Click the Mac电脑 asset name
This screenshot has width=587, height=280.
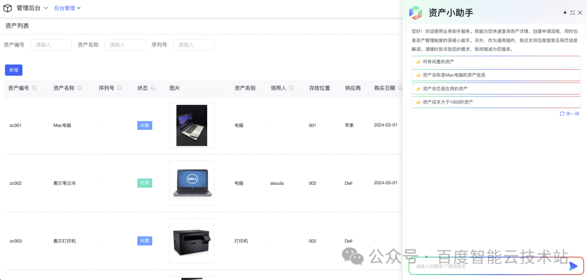click(62, 126)
